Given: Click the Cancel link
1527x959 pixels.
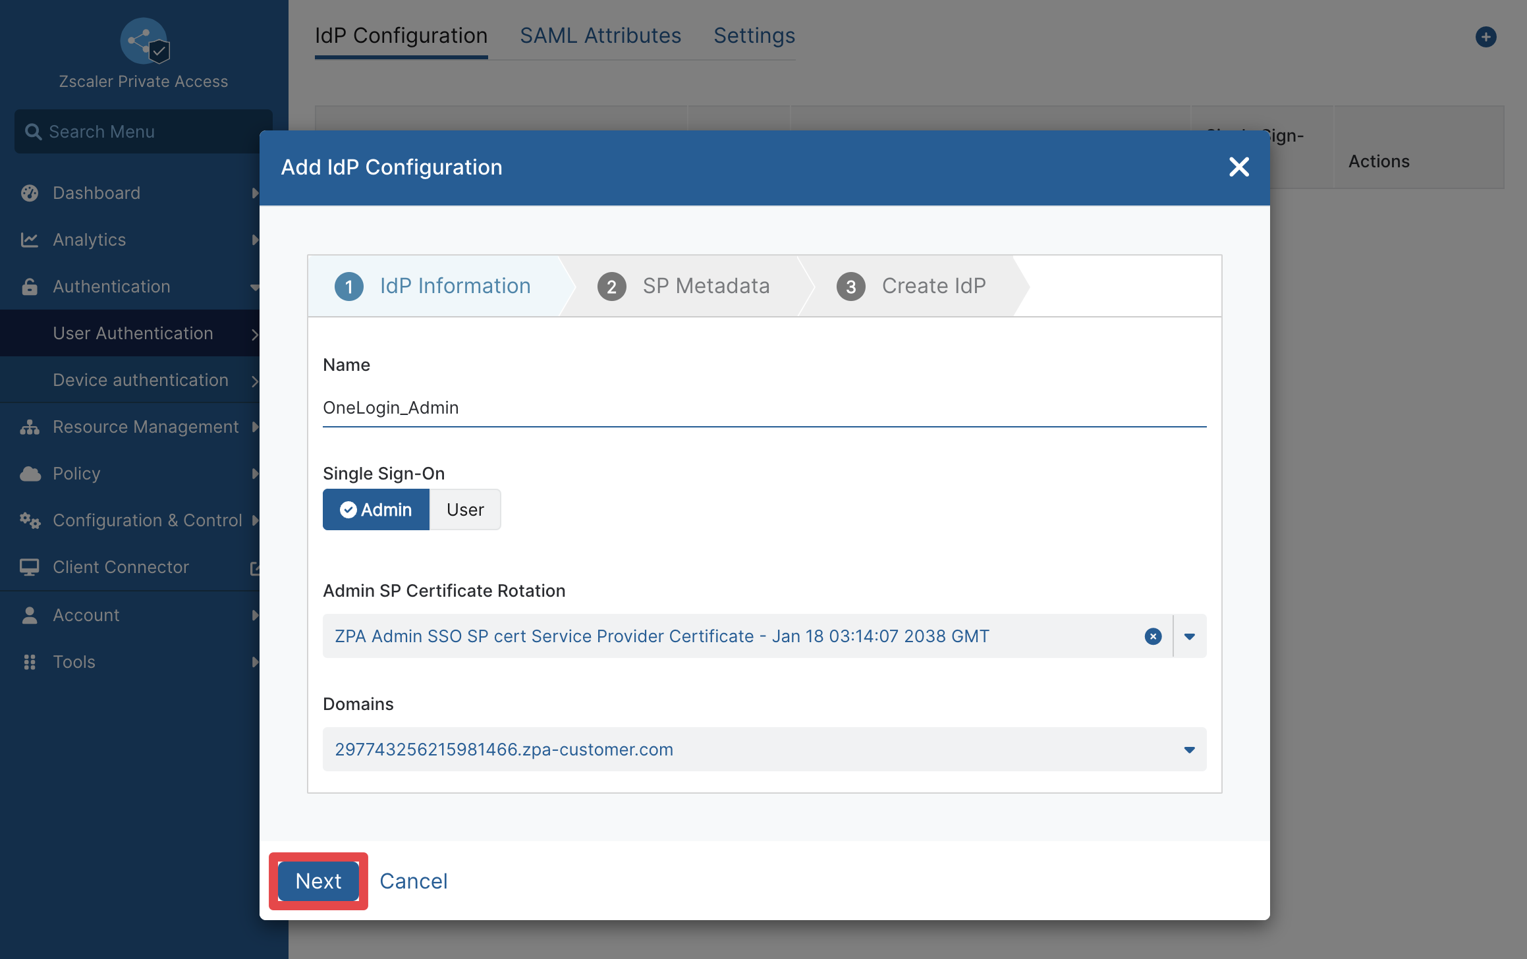Looking at the screenshot, I should pyautogui.click(x=413, y=881).
